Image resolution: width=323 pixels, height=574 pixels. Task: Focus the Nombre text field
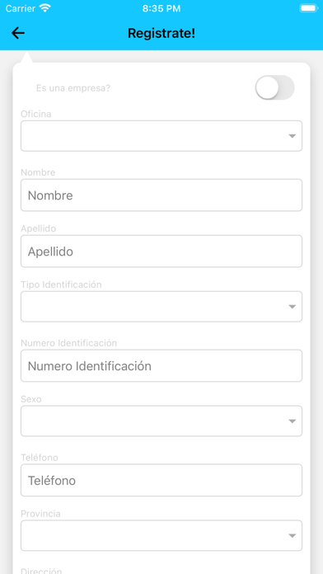click(x=161, y=195)
